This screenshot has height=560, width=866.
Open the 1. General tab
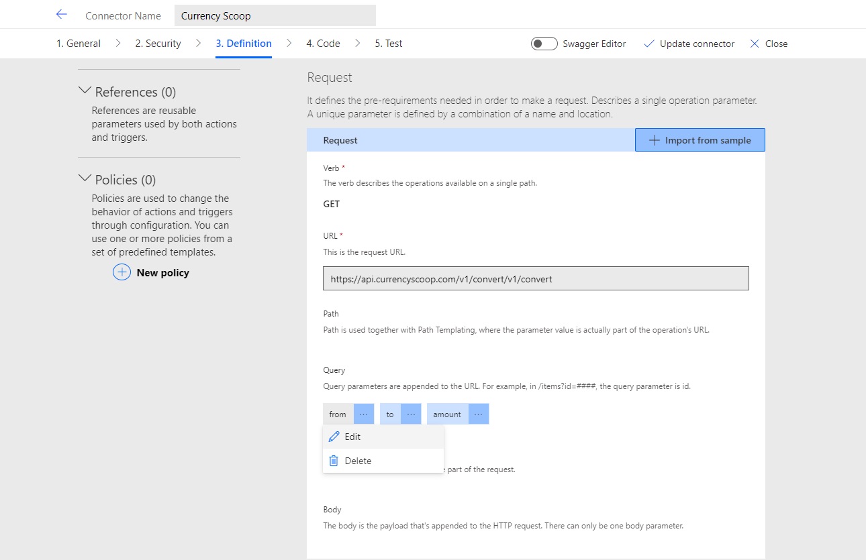(78, 43)
